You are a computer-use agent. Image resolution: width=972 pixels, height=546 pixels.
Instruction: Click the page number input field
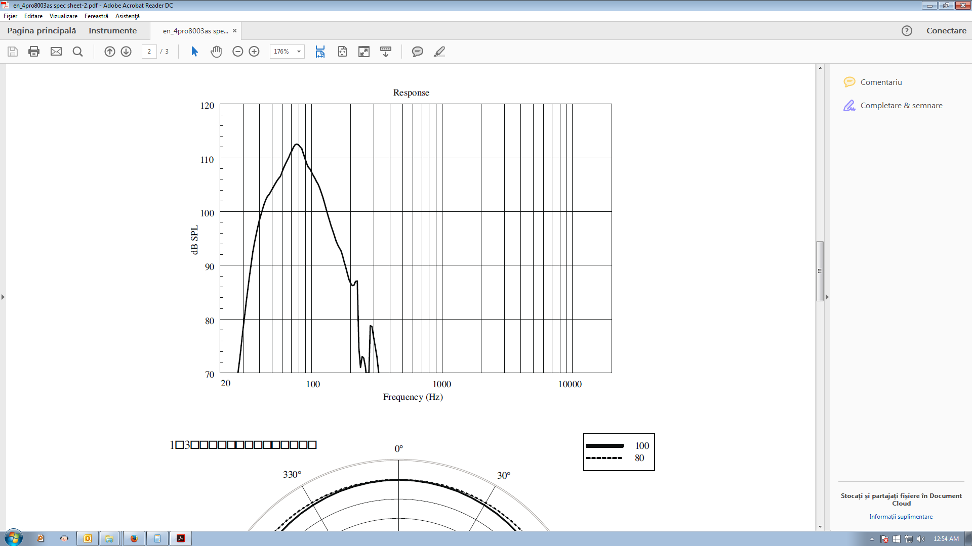point(149,52)
